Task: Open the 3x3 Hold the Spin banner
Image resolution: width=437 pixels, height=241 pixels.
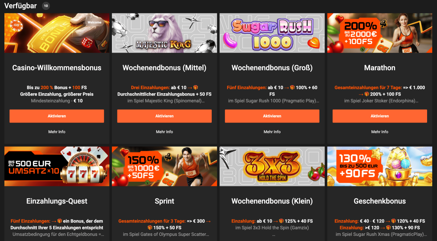Action: click(272, 166)
